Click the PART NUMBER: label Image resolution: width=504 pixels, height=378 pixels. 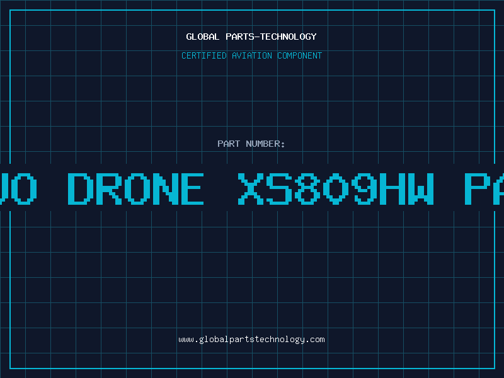(x=251, y=144)
